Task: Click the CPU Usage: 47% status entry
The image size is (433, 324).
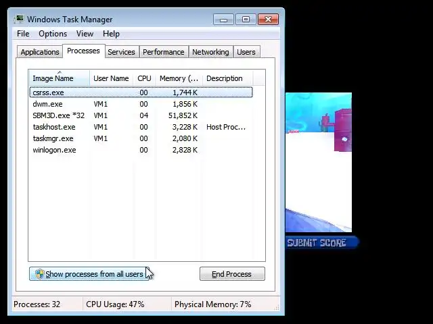Action: click(x=115, y=304)
